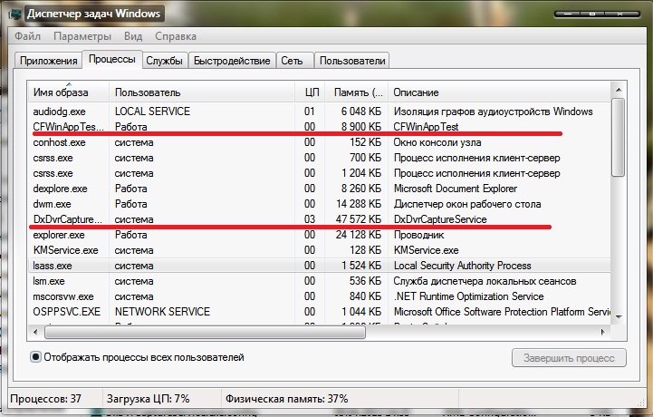This screenshot has height=417, width=653.
Task: Select the CFWinAppTes... process row
Action: (x=319, y=127)
